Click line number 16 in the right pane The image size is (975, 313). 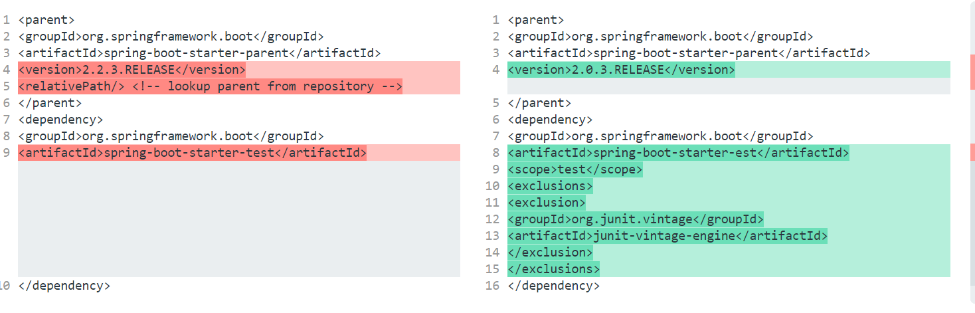(492, 286)
